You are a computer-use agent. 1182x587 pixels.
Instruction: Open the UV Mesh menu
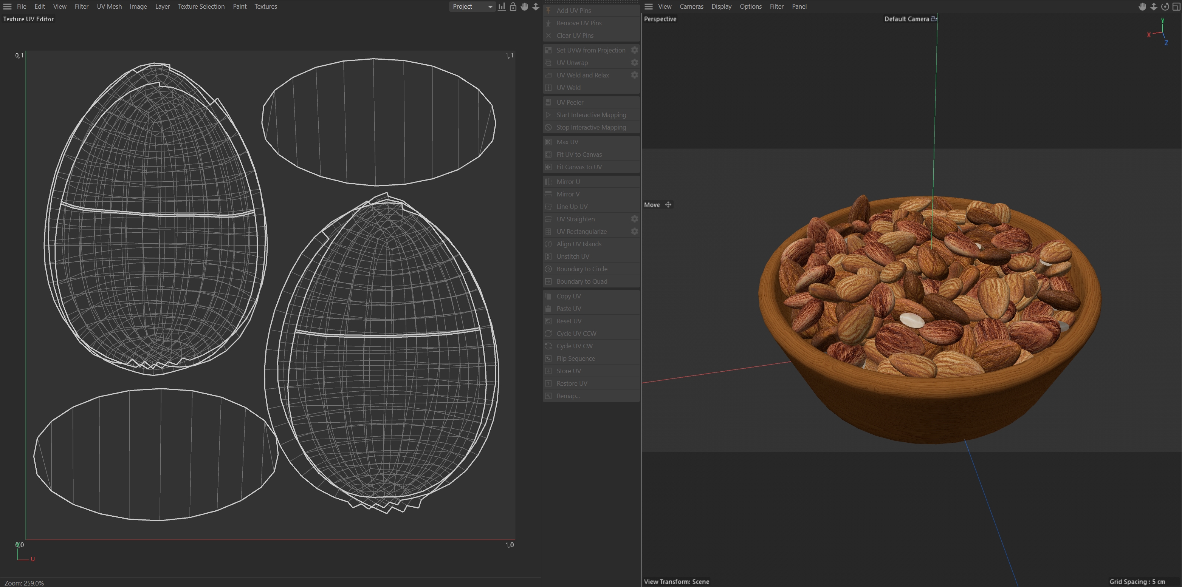tap(109, 6)
